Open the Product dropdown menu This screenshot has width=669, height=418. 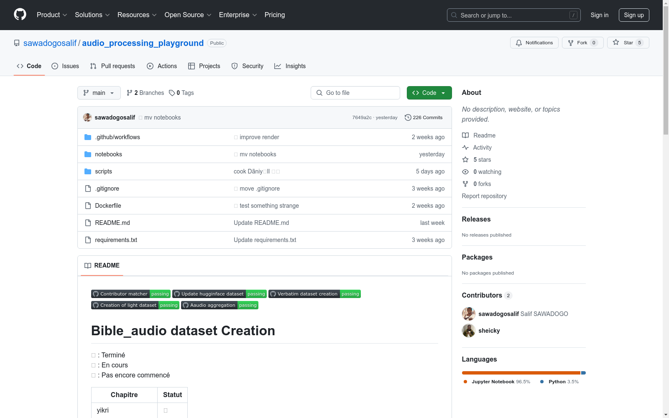(52, 15)
